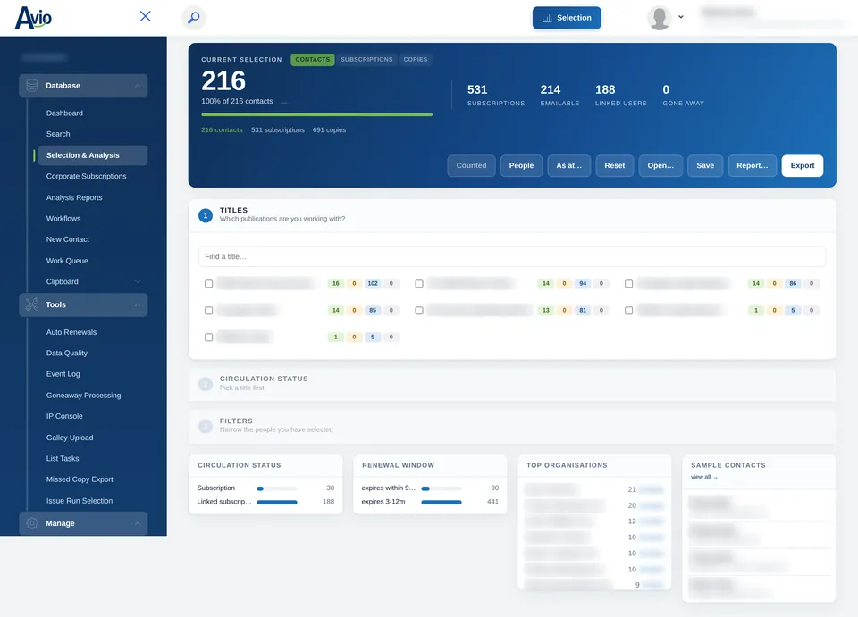Follow the view all link

[703, 477]
